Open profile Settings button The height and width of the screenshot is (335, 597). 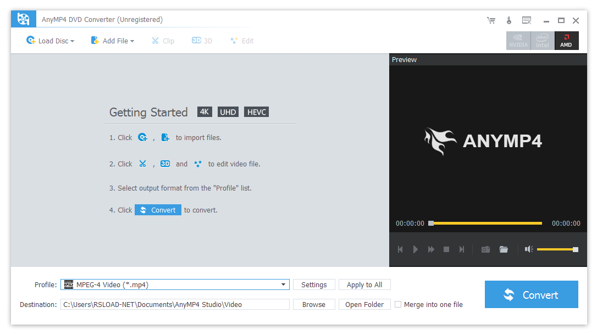[x=314, y=284]
